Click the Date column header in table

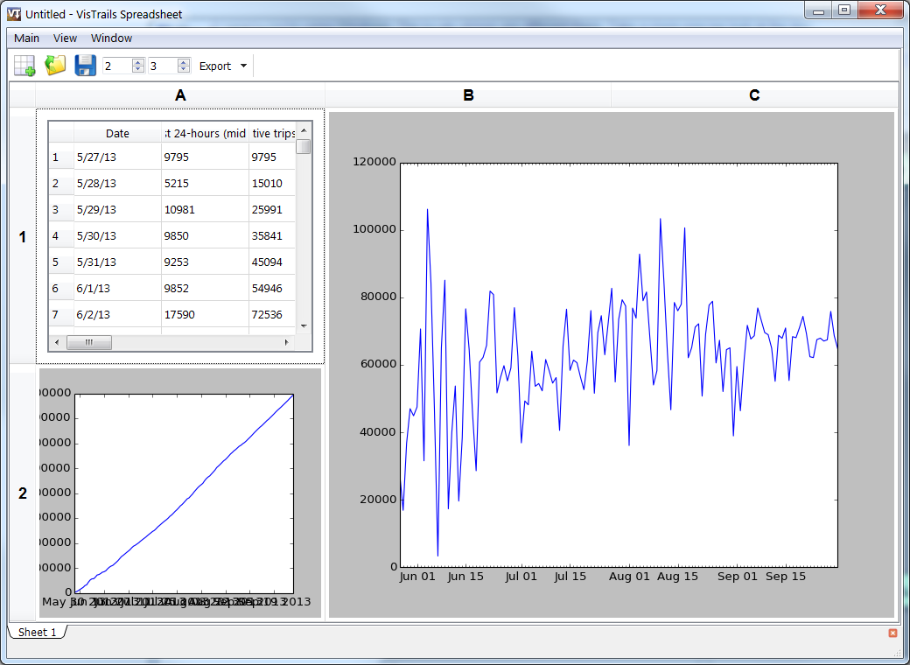(x=117, y=134)
